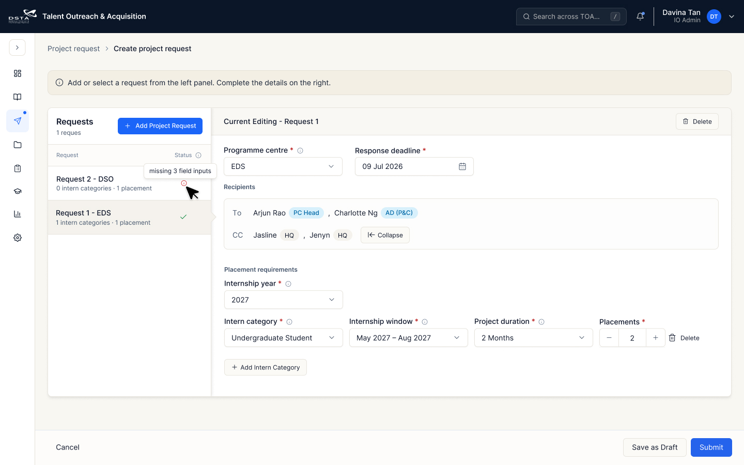The width and height of the screenshot is (744, 465).
Task: Open the calendar icon in Response deadline
Action: point(462,166)
